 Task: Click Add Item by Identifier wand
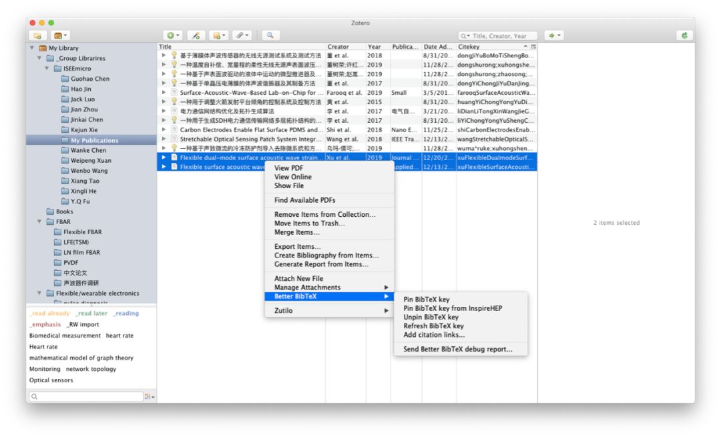click(196, 35)
